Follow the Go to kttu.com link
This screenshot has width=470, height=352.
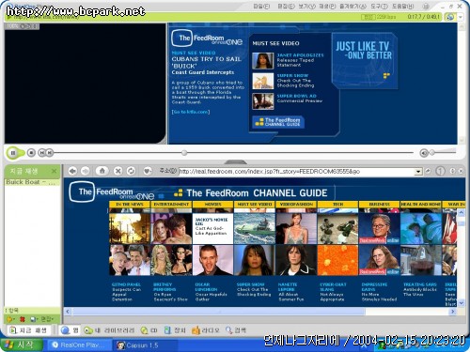coord(191,112)
